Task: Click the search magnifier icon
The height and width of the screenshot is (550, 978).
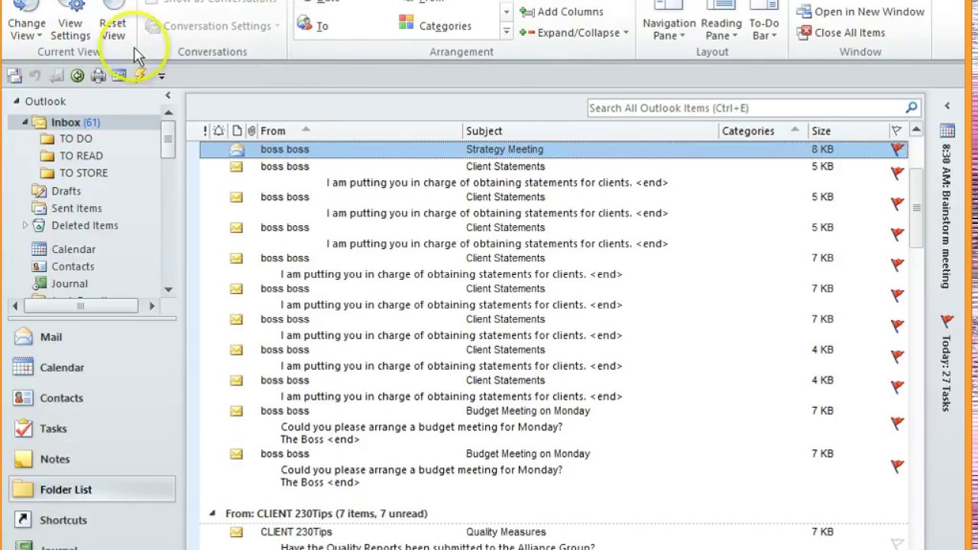Action: tap(912, 108)
